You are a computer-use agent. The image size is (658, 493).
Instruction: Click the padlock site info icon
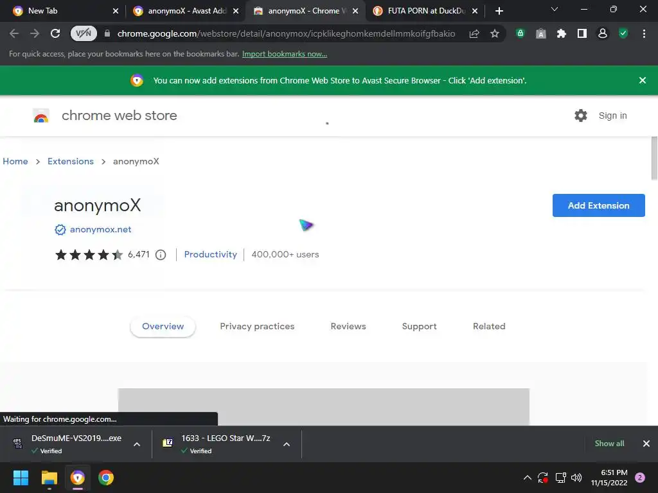(107, 33)
